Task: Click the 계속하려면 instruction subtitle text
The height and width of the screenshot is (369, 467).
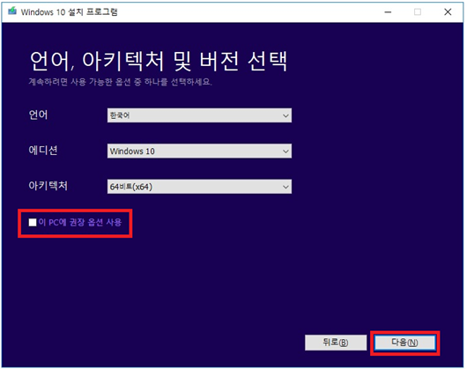Action: [x=121, y=82]
